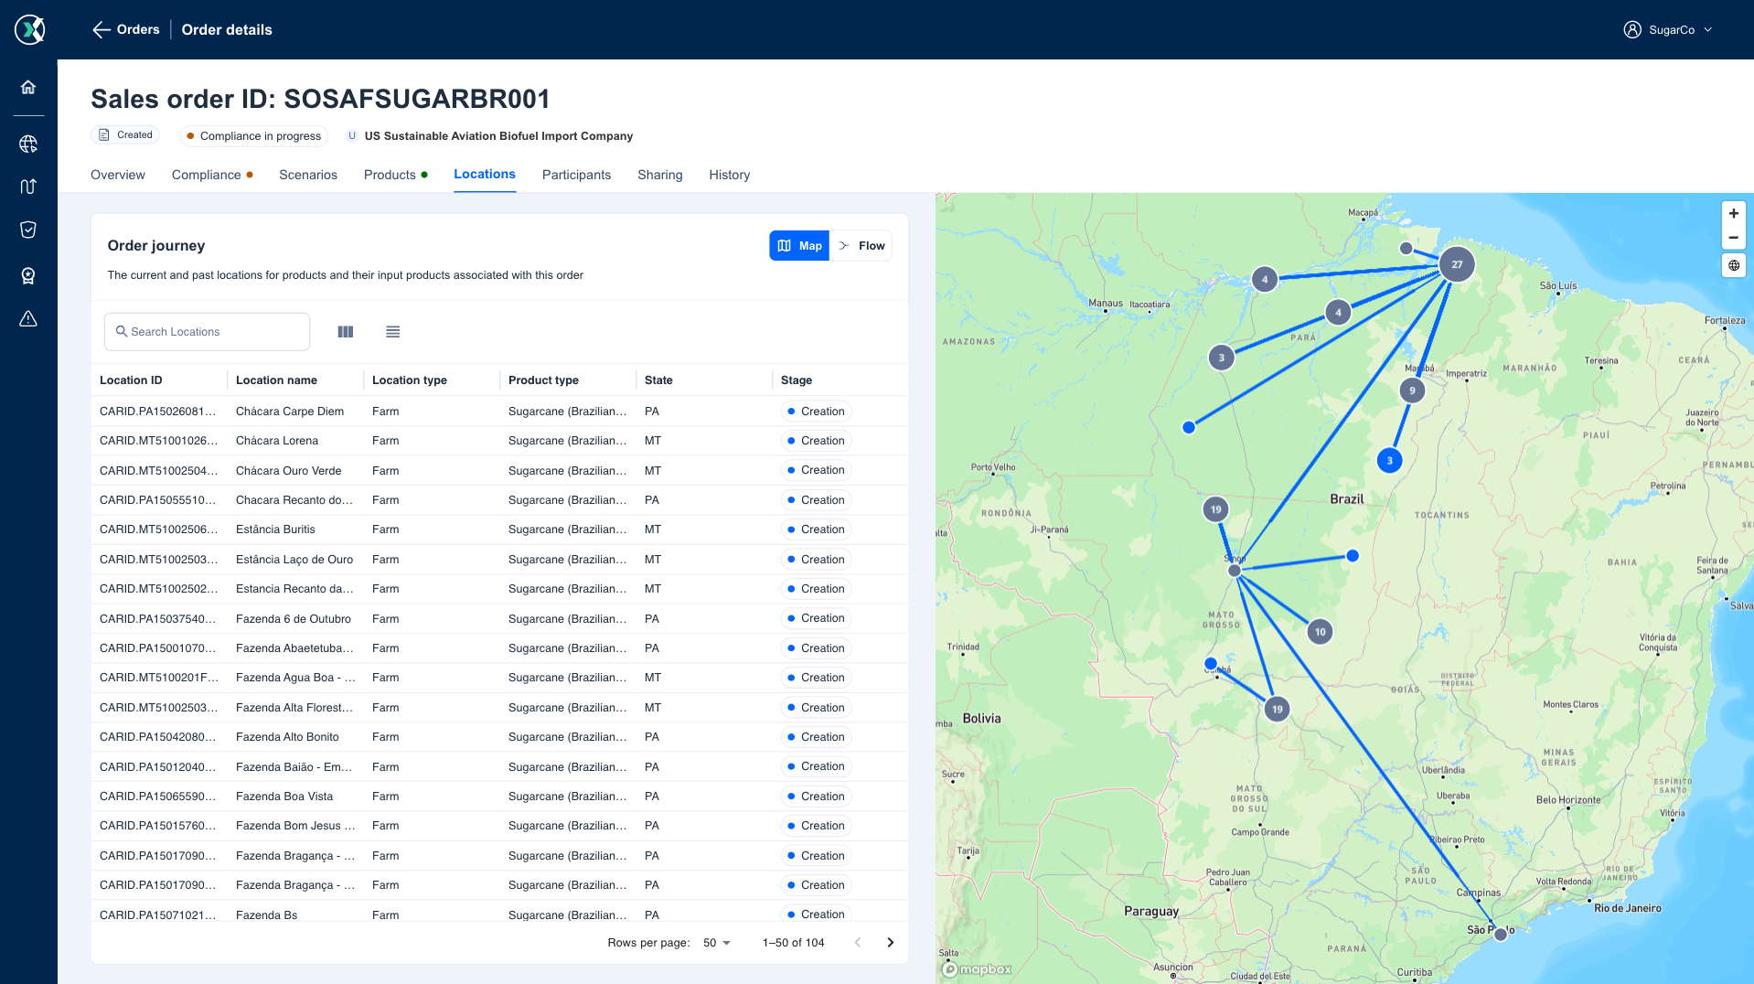The image size is (1754, 984).
Task: Toggle column view layout icon
Action: (x=346, y=332)
